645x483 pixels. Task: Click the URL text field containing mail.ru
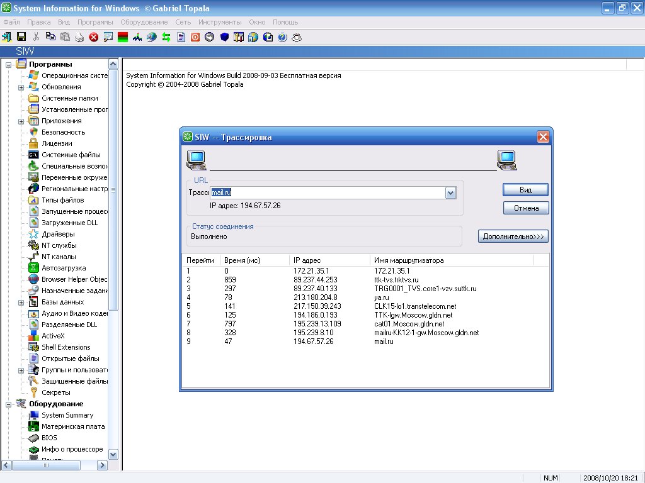(x=328, y=193)
